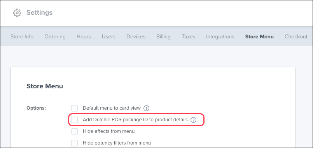313x148 pixels.
Task: Toggle Hide potency filters from menu checkbox
Action: point(74,143)
